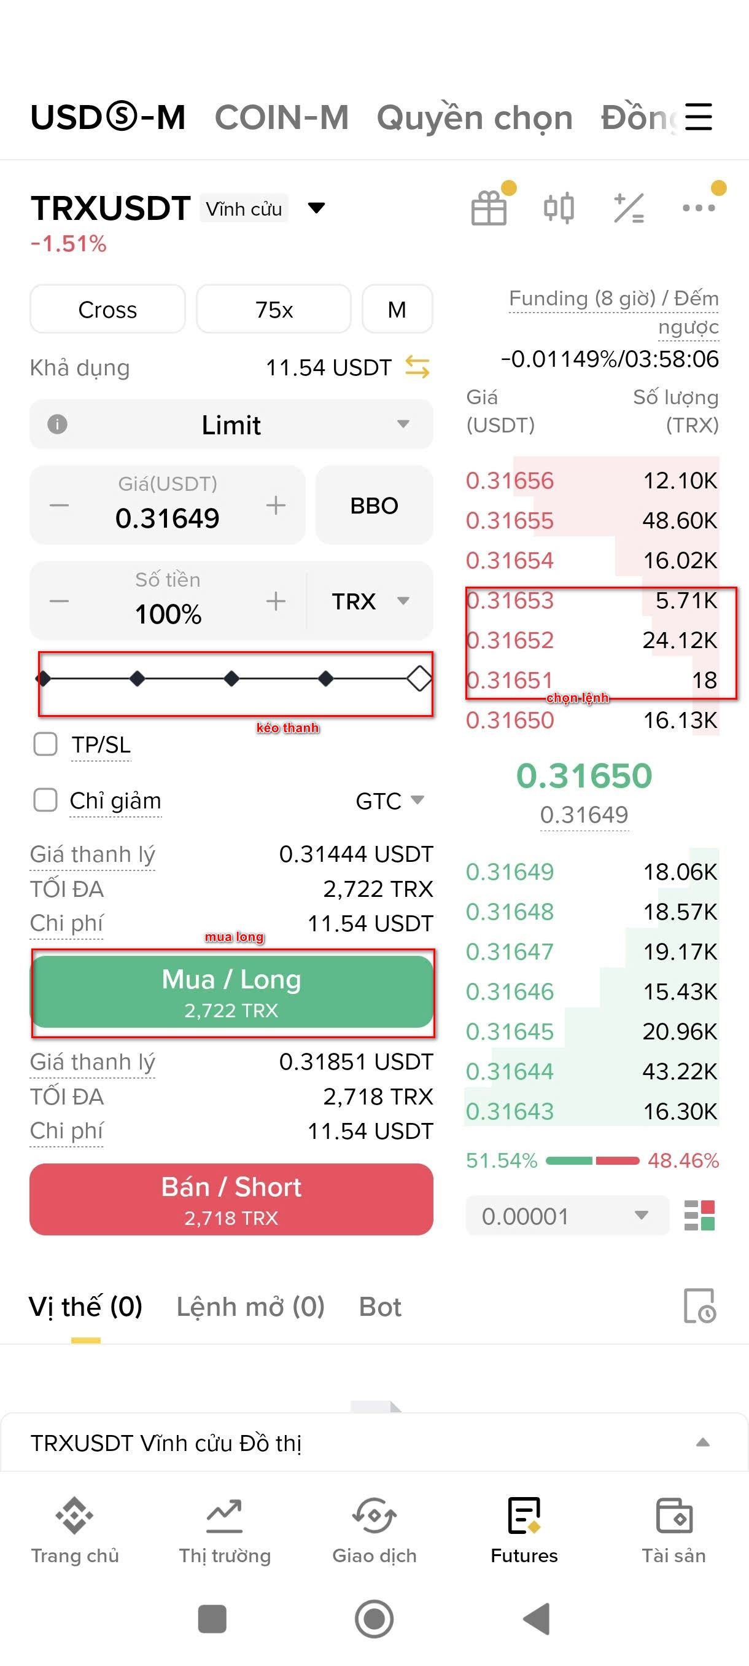Tap the transfer funds arrows icon
This screenshot has width=749, height=1666.
coord(417,367)
